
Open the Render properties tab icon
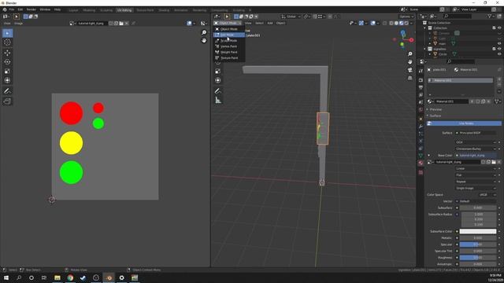pyautogui.click(x=421, y=80)
